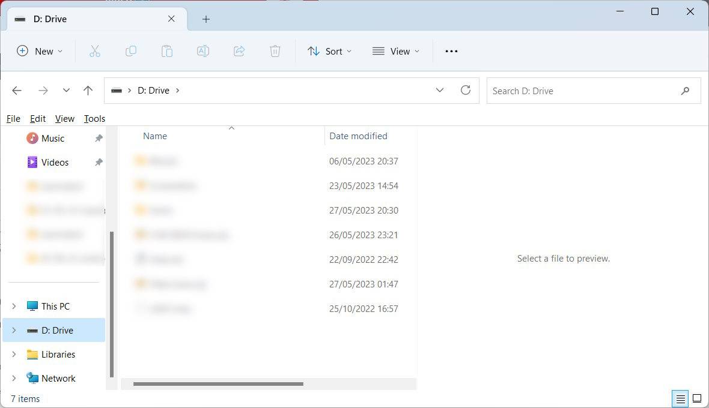Click the Copy icon in toolbar
Image resolution: width=709 pixels, height=408 pixels.
pyautogui.click(x=130, y=52)
